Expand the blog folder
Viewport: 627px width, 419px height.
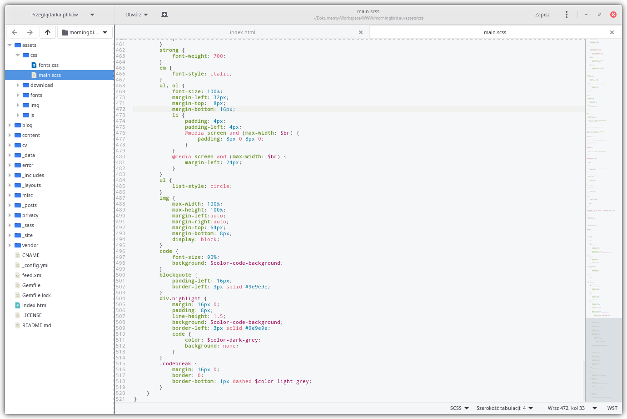[x=10, y=125]
